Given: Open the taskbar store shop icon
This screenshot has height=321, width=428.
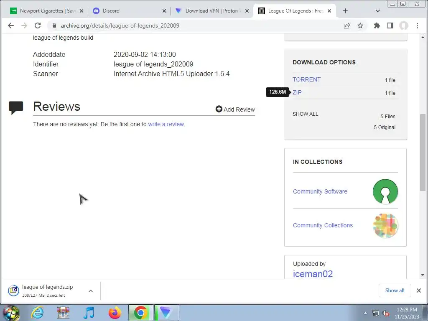Looking at the screenshot, I should click(x=63, y=313).
